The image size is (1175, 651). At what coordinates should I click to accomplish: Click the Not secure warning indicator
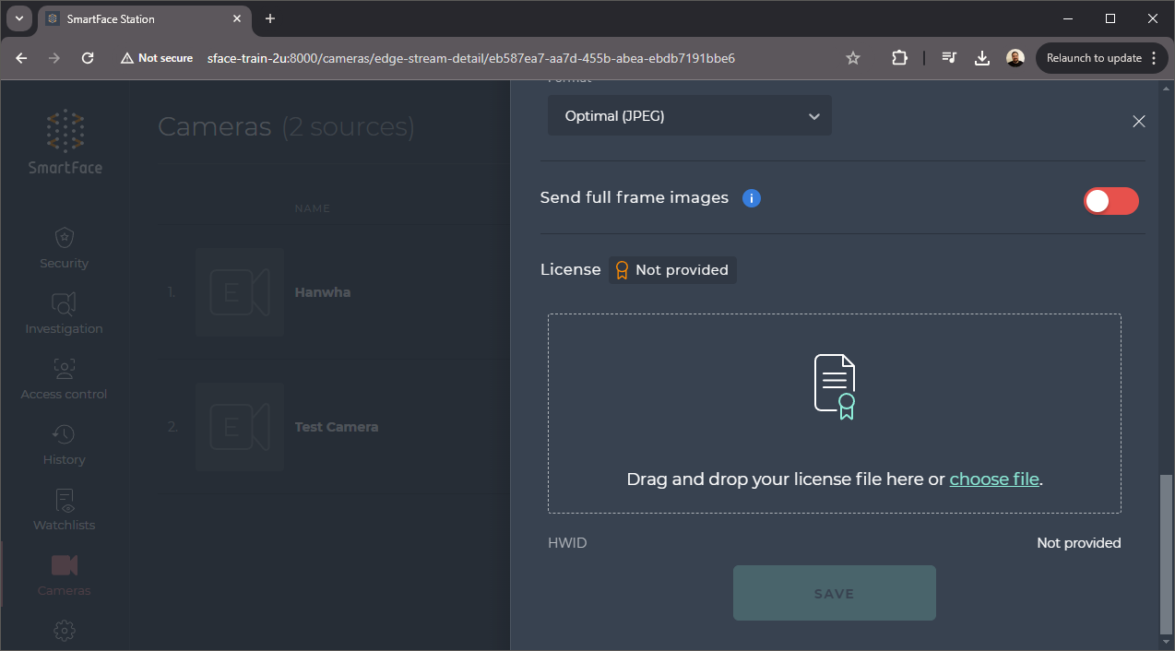pos(157,58)
